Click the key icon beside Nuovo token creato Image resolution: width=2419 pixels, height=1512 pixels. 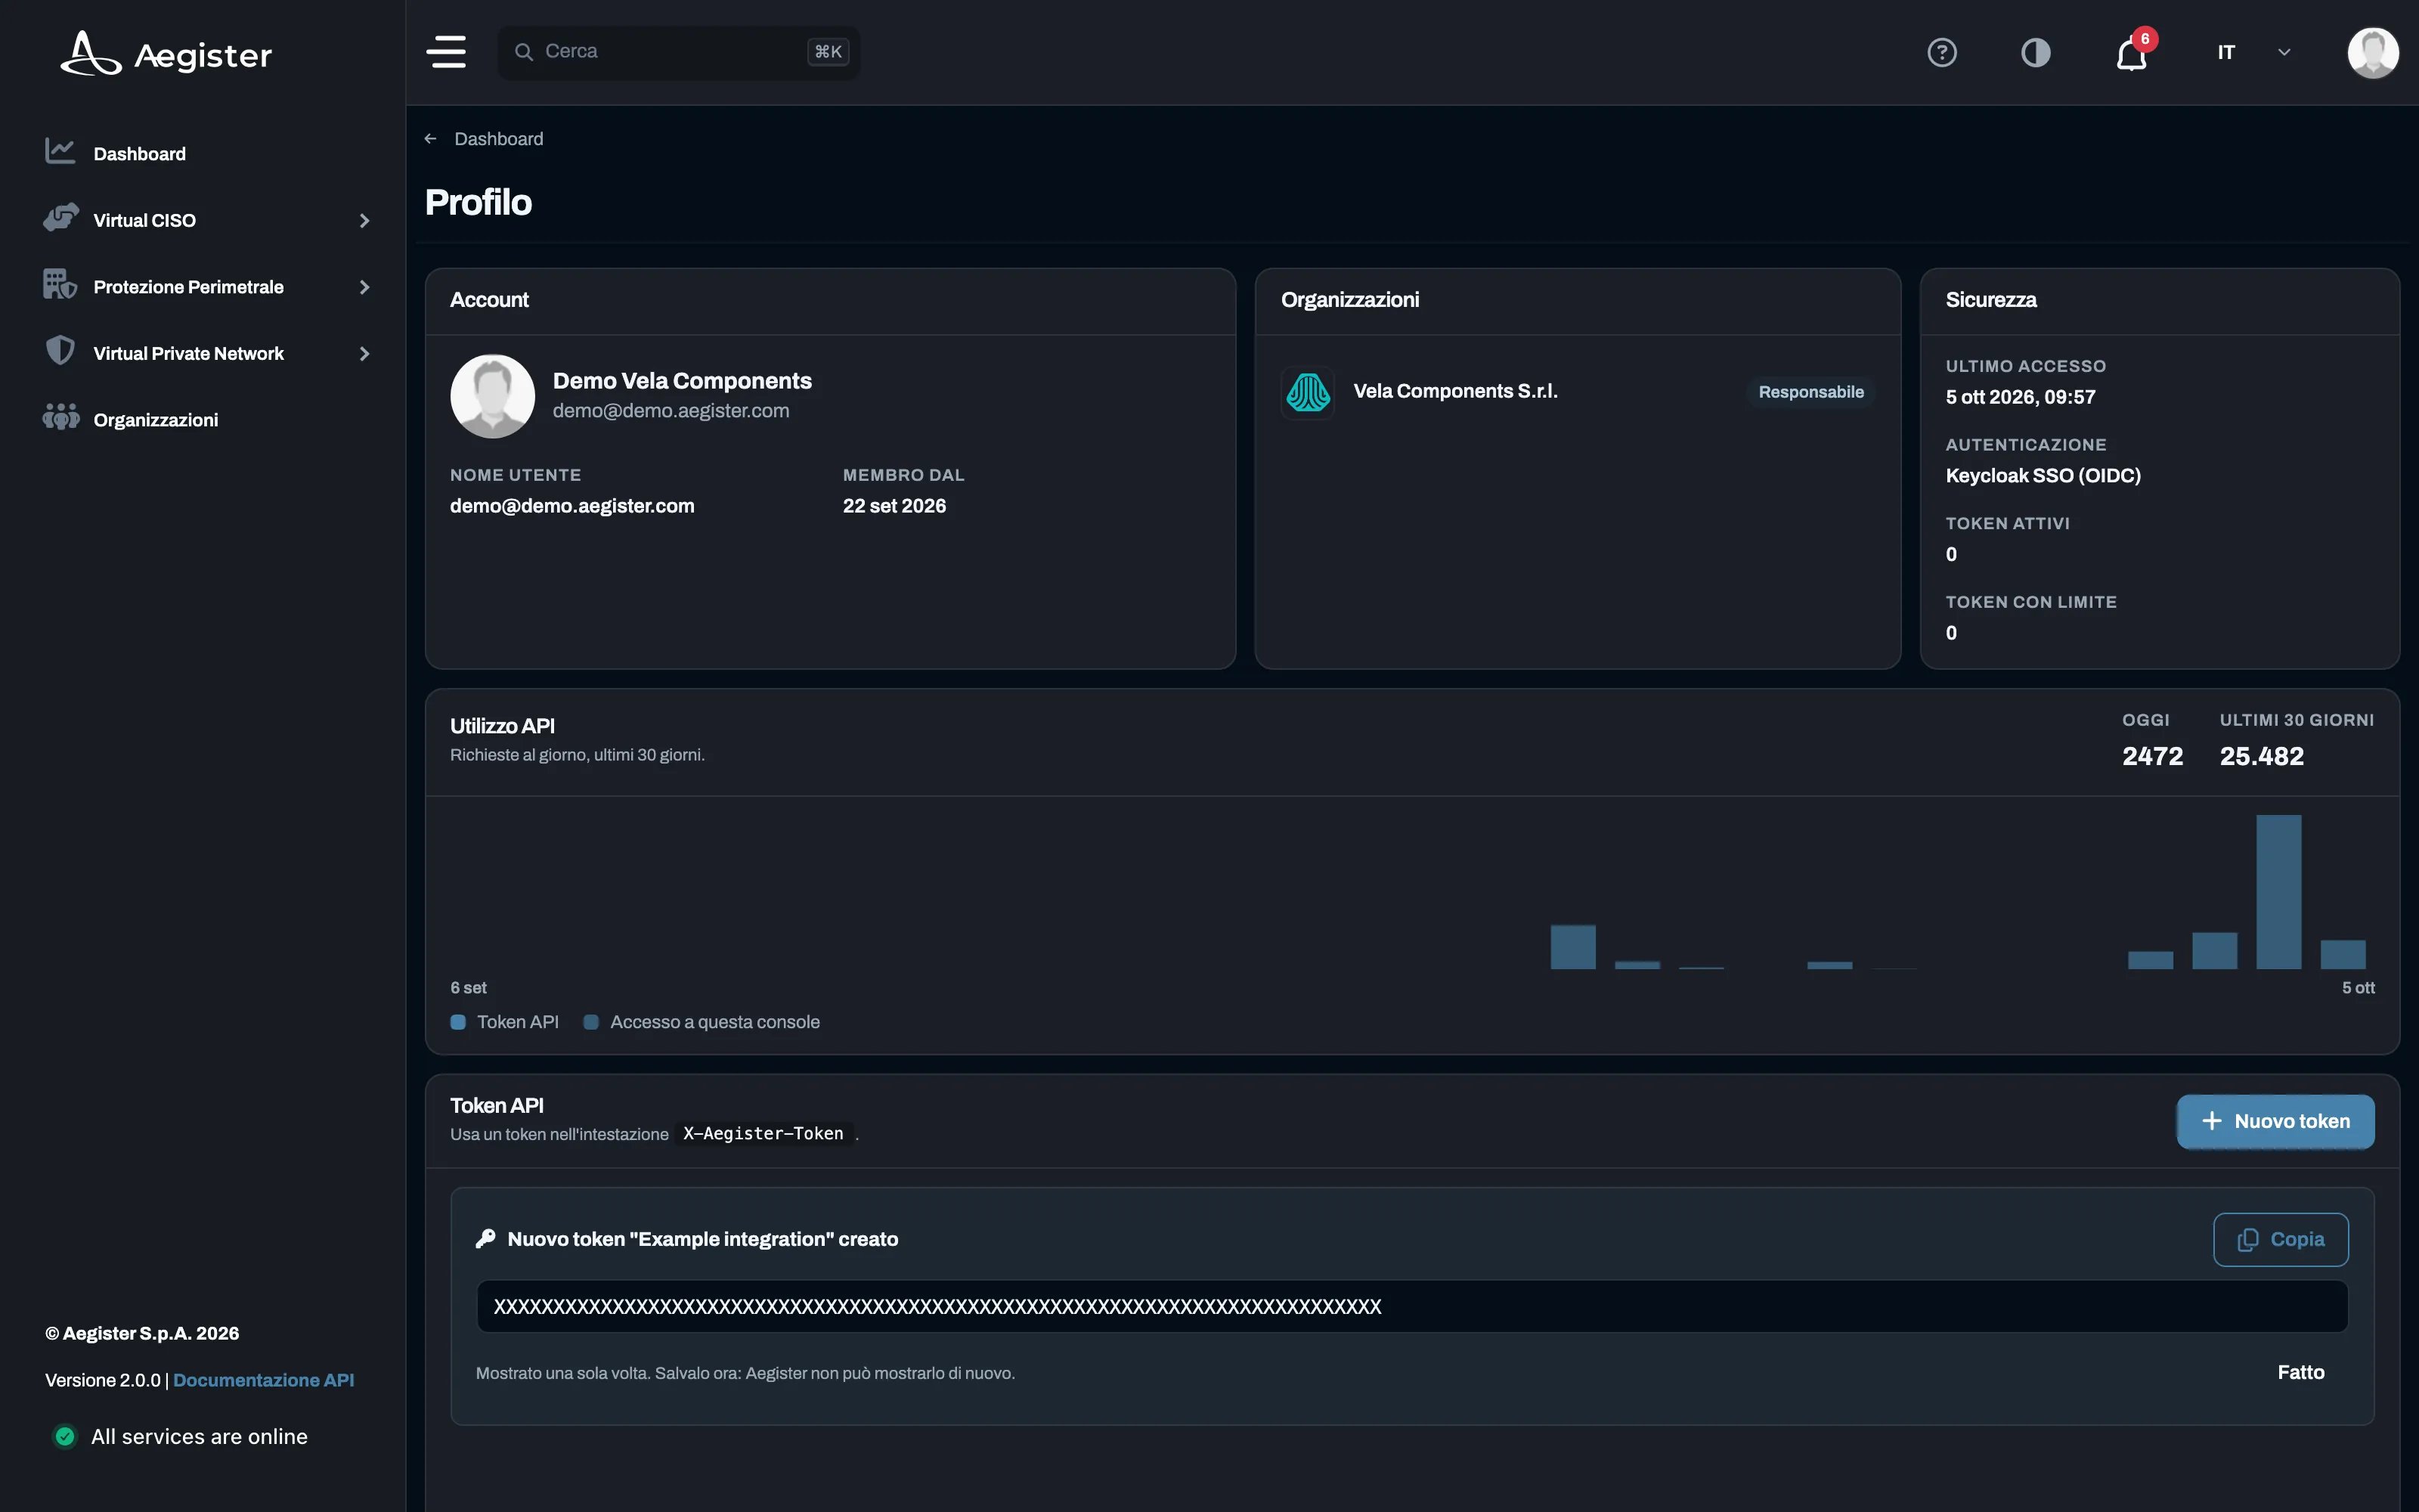486,1239
